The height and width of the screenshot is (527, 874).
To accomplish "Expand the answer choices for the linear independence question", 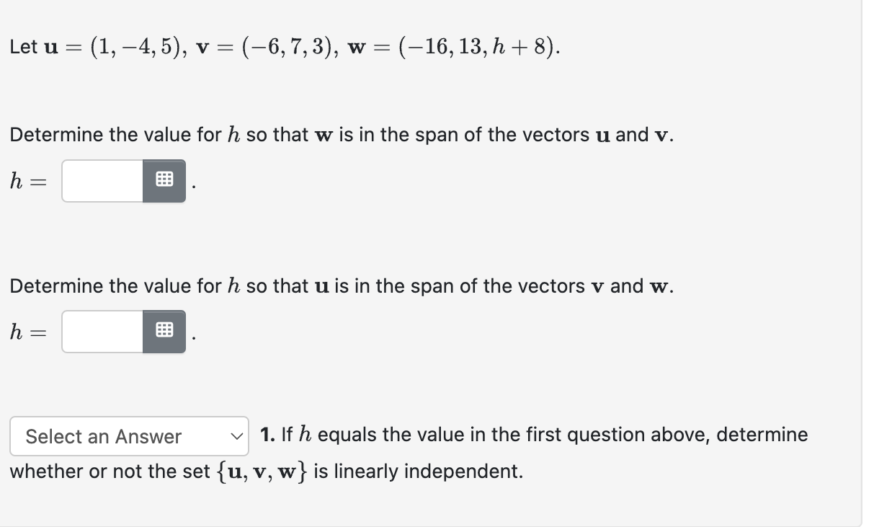I will [x=129, y=436].
